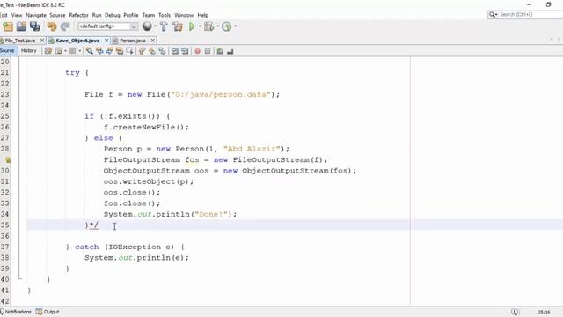Undo the last edit
The height and width of the screenshot is (317, 563).
[52, 26]
